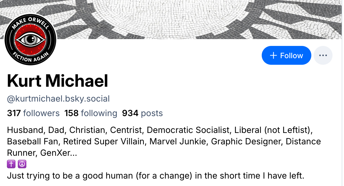The width and height of the screenshot is (344, 186).
Task: View the 317 followers list
Action: click(33, 113)
